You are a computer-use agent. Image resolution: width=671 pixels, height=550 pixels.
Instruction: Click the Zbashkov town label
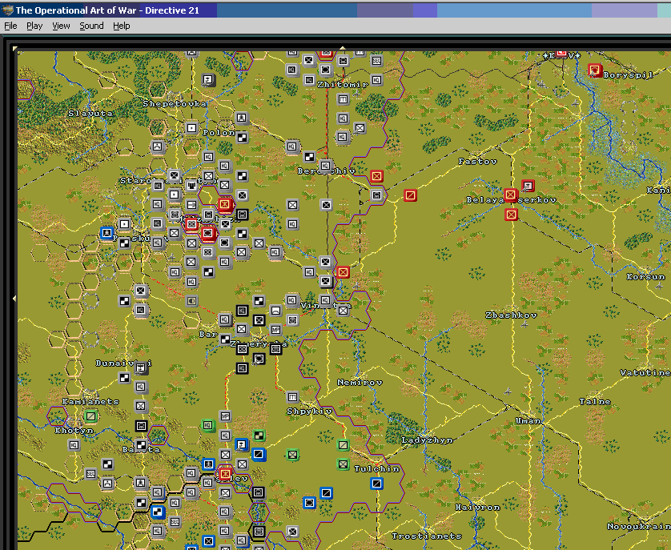coord(511,315)
